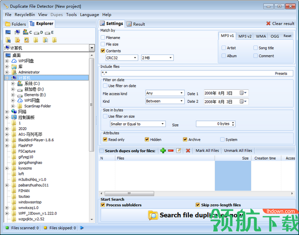
Task: Toggle the Hidden attribute checkbox
Action: coord(147,140)
